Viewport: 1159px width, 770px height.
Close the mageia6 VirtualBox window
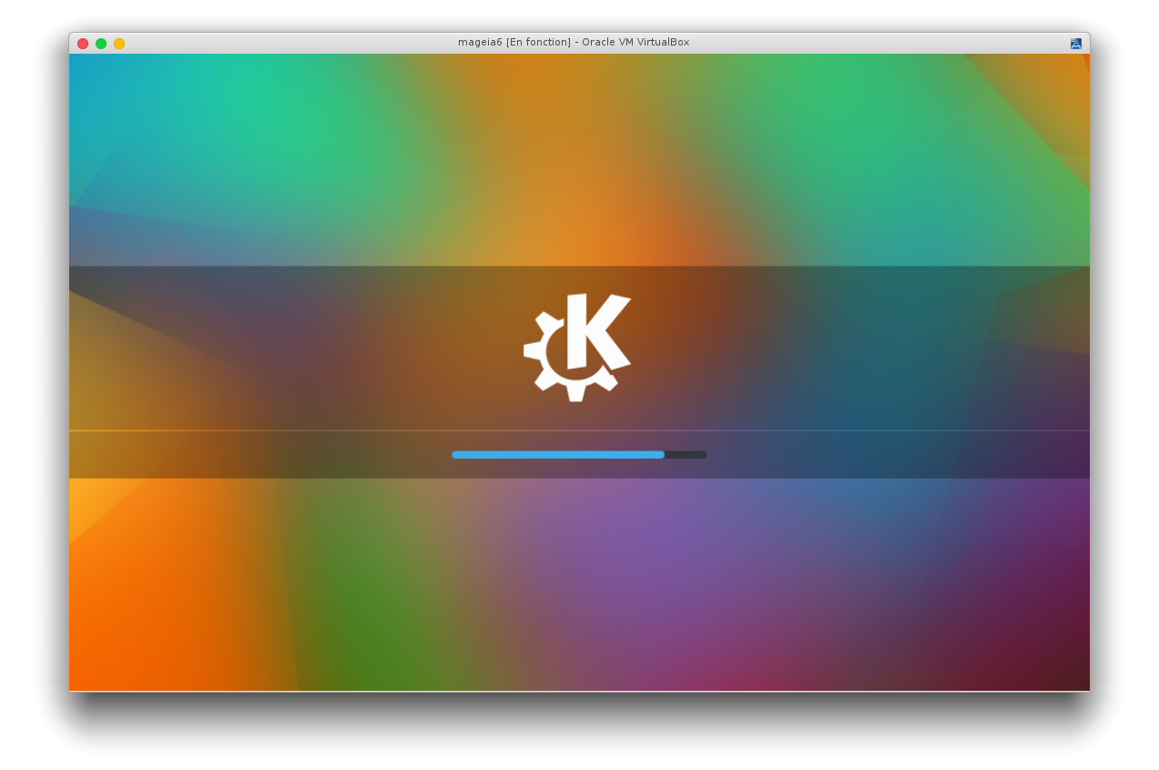tap(83, 44)
